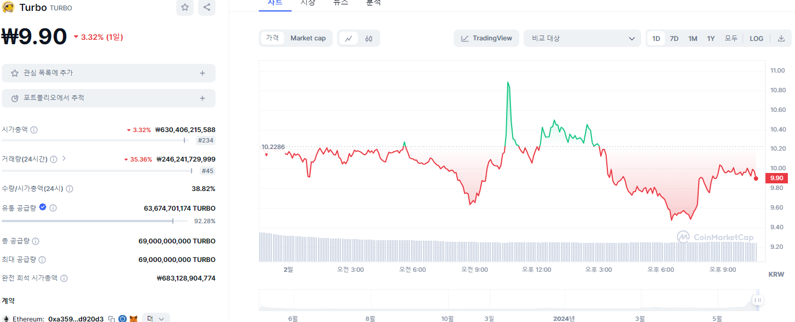Select the 1Y time range

click(711, 38)
